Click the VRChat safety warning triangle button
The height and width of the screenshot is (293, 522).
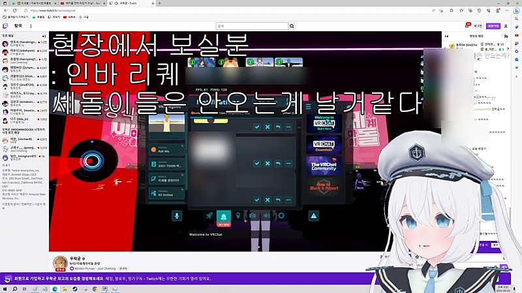click(x=314, y=216)
